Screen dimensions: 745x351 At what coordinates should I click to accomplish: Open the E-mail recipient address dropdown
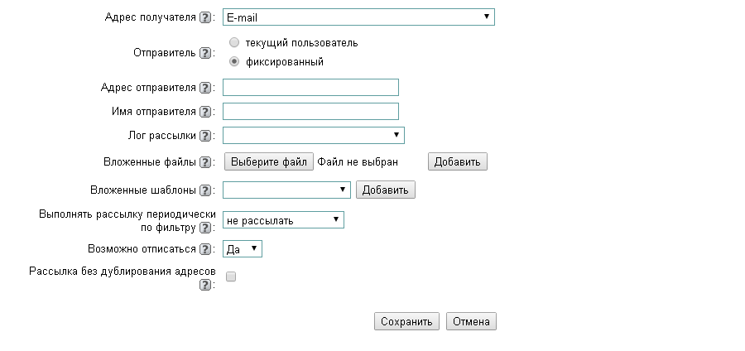[358, 17]
